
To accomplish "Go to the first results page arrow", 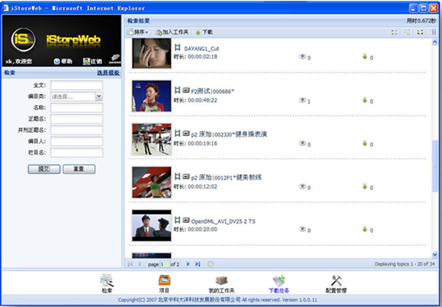I will click(130, 264).
